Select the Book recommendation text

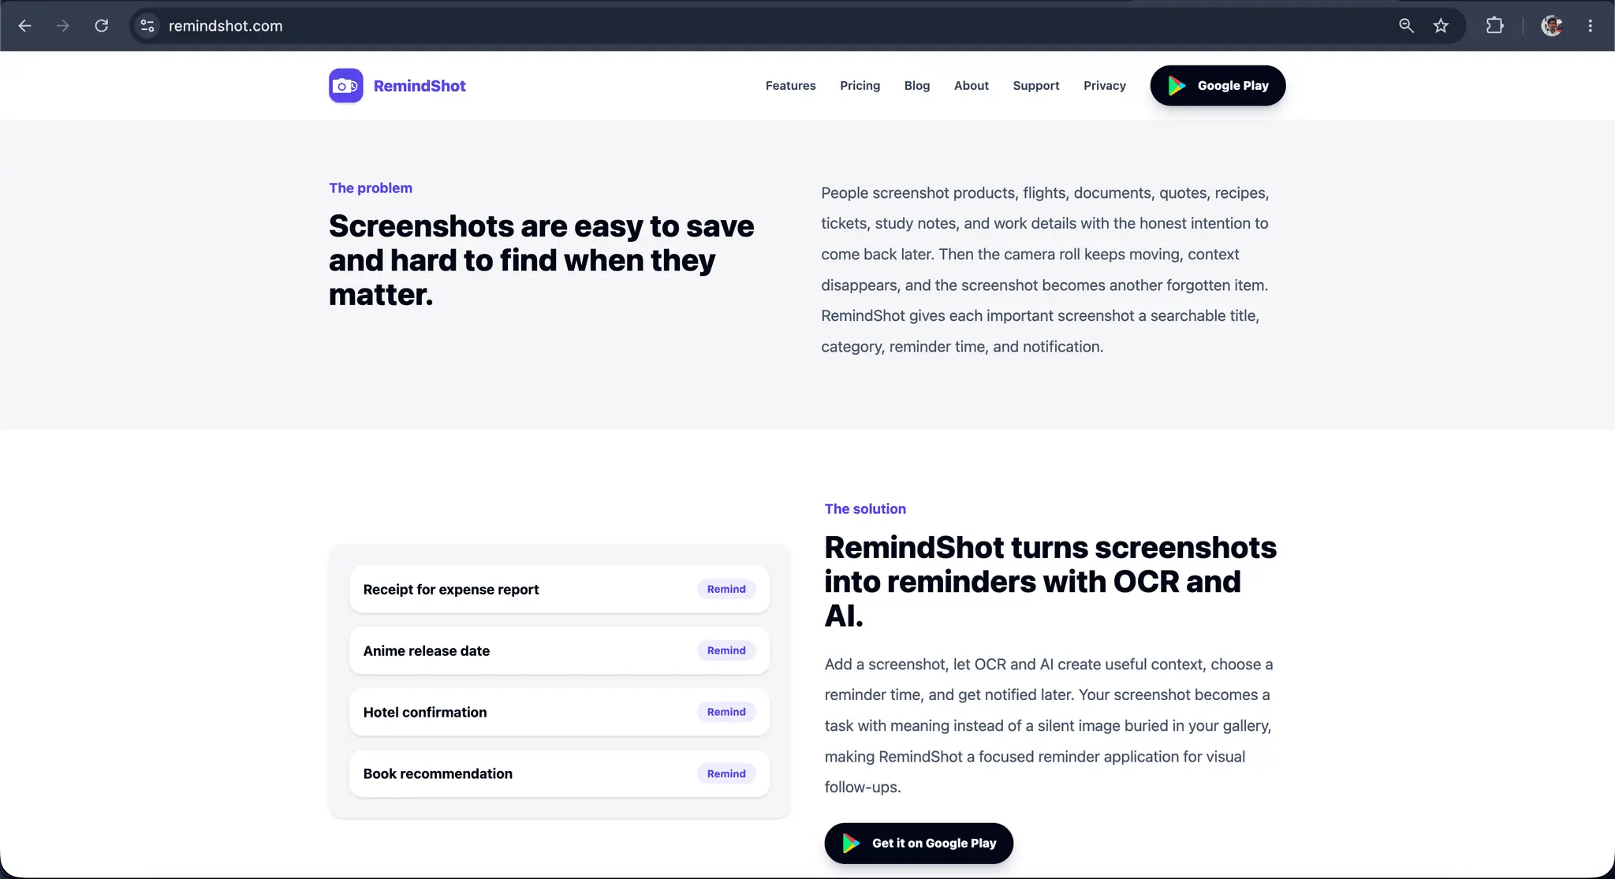[438, 773]
